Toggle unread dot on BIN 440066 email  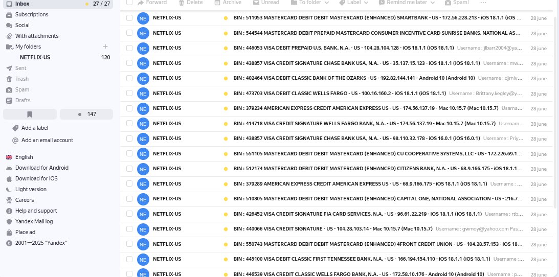tap(226, 229)
